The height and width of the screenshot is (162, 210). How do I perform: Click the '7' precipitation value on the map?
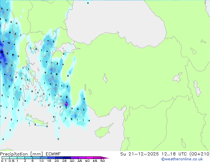pyautogui.click(x=11, y=76)
